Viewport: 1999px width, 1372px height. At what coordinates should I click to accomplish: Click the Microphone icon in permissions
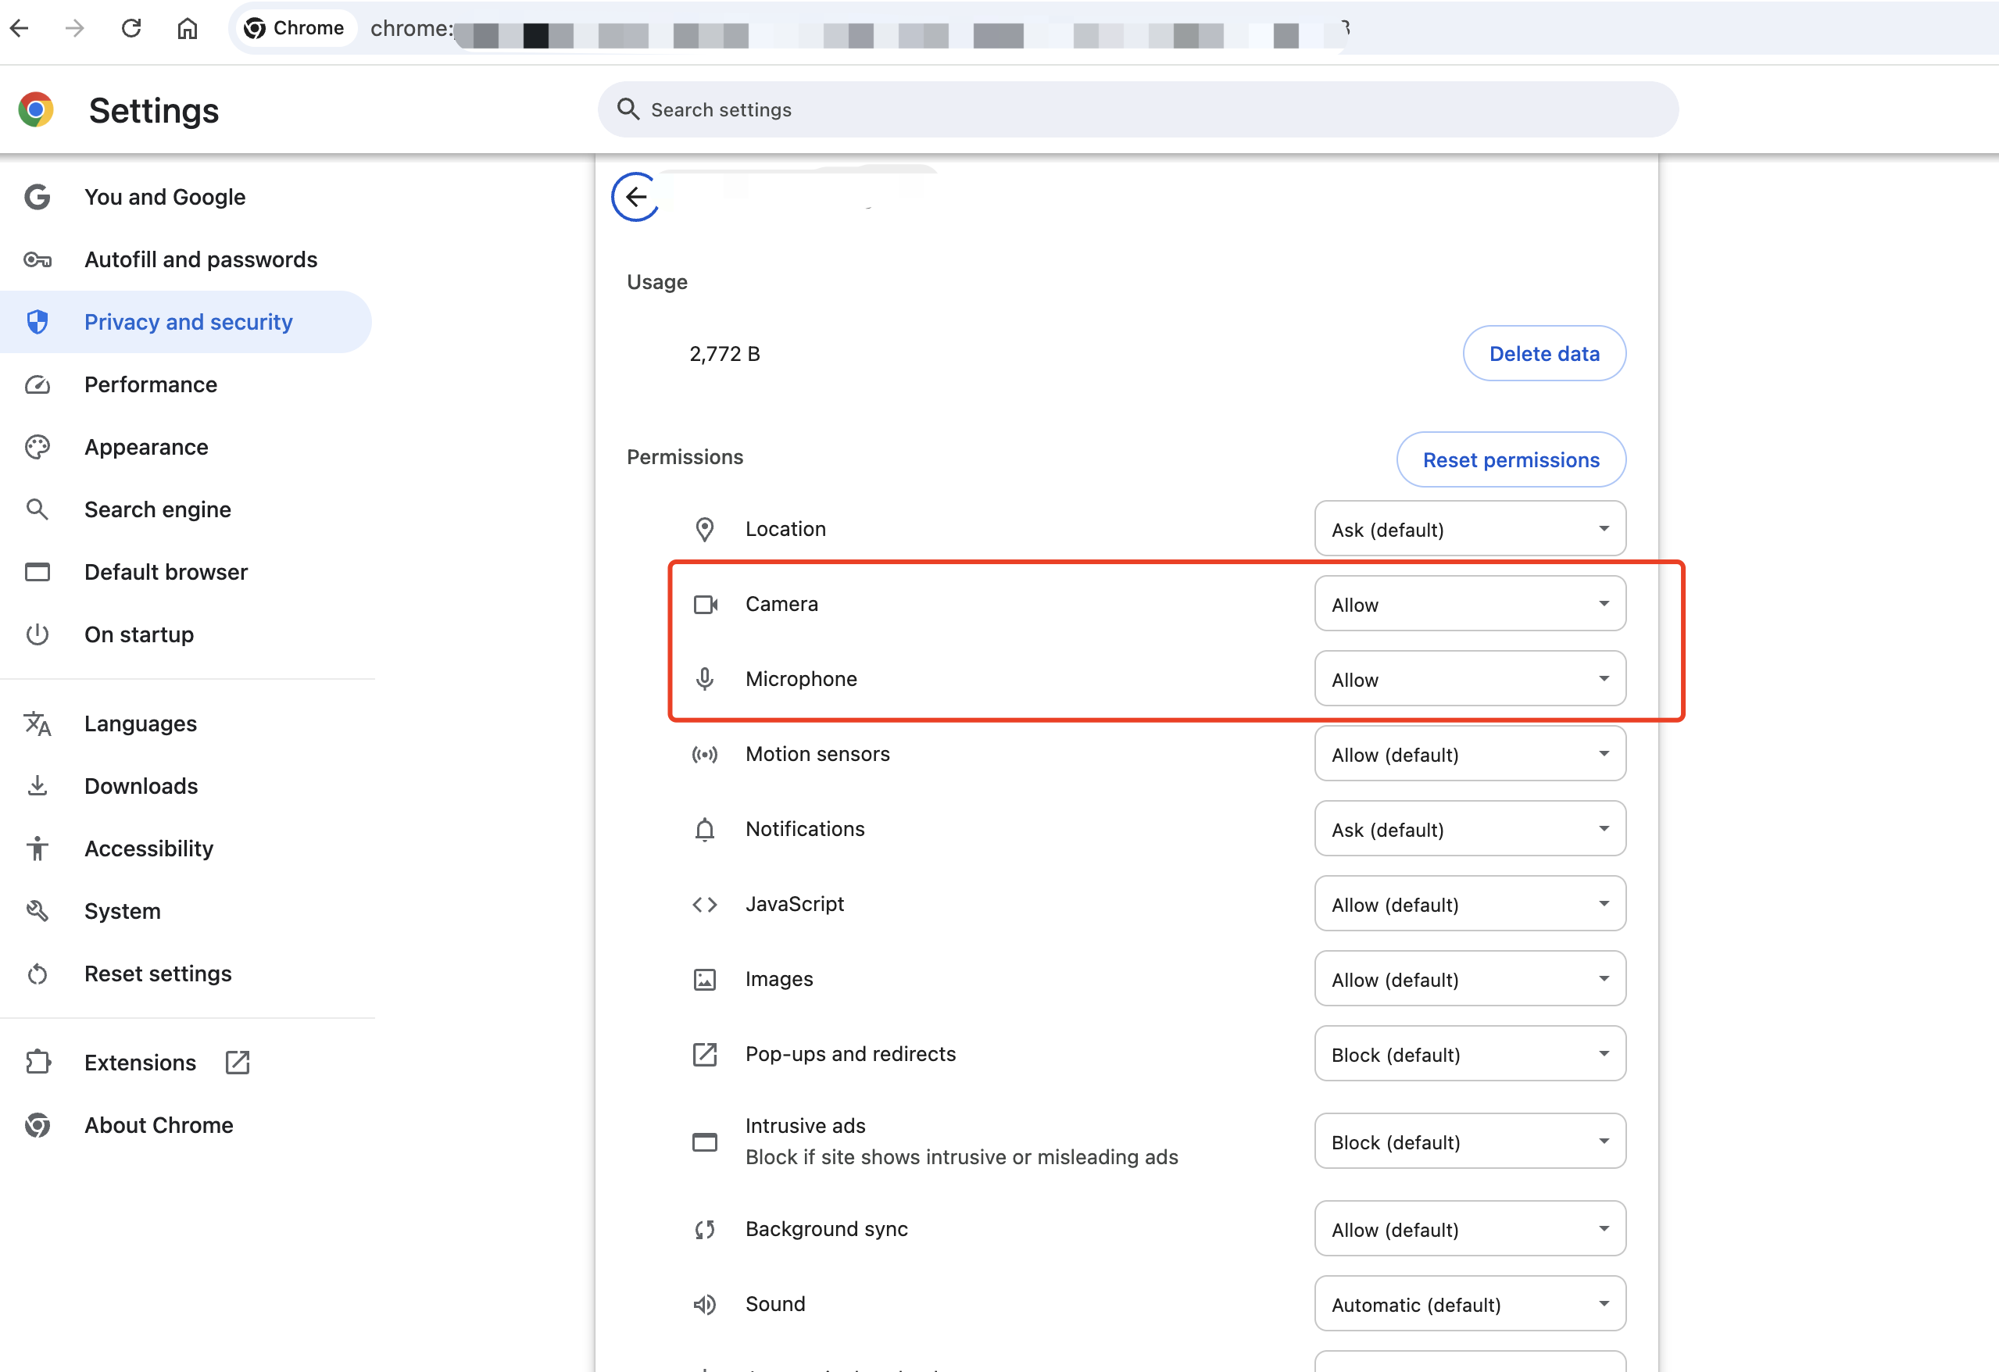[704, 679]
